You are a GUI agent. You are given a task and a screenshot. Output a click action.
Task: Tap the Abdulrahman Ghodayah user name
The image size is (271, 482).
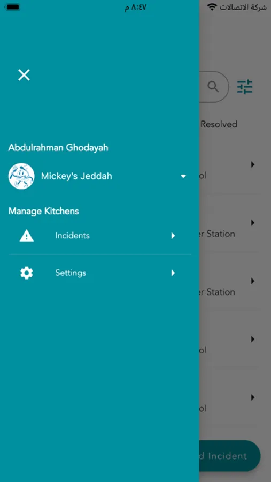[58, 148]
